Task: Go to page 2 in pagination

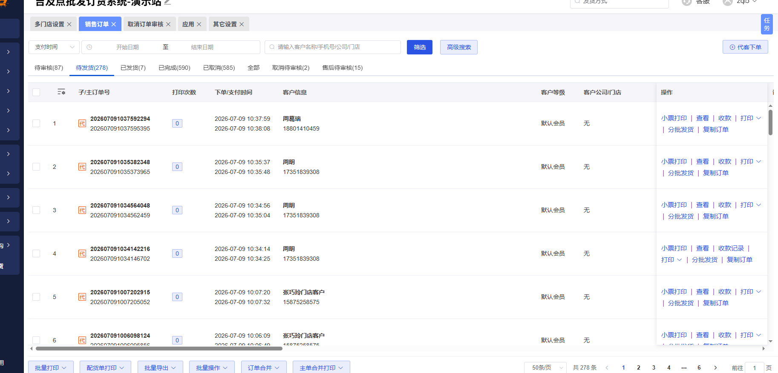Action: 639,368
